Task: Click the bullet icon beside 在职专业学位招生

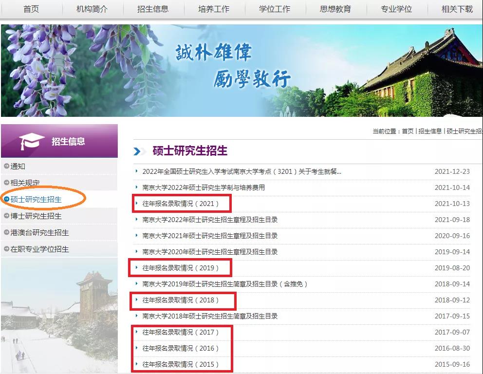Action: click(6, 249)
